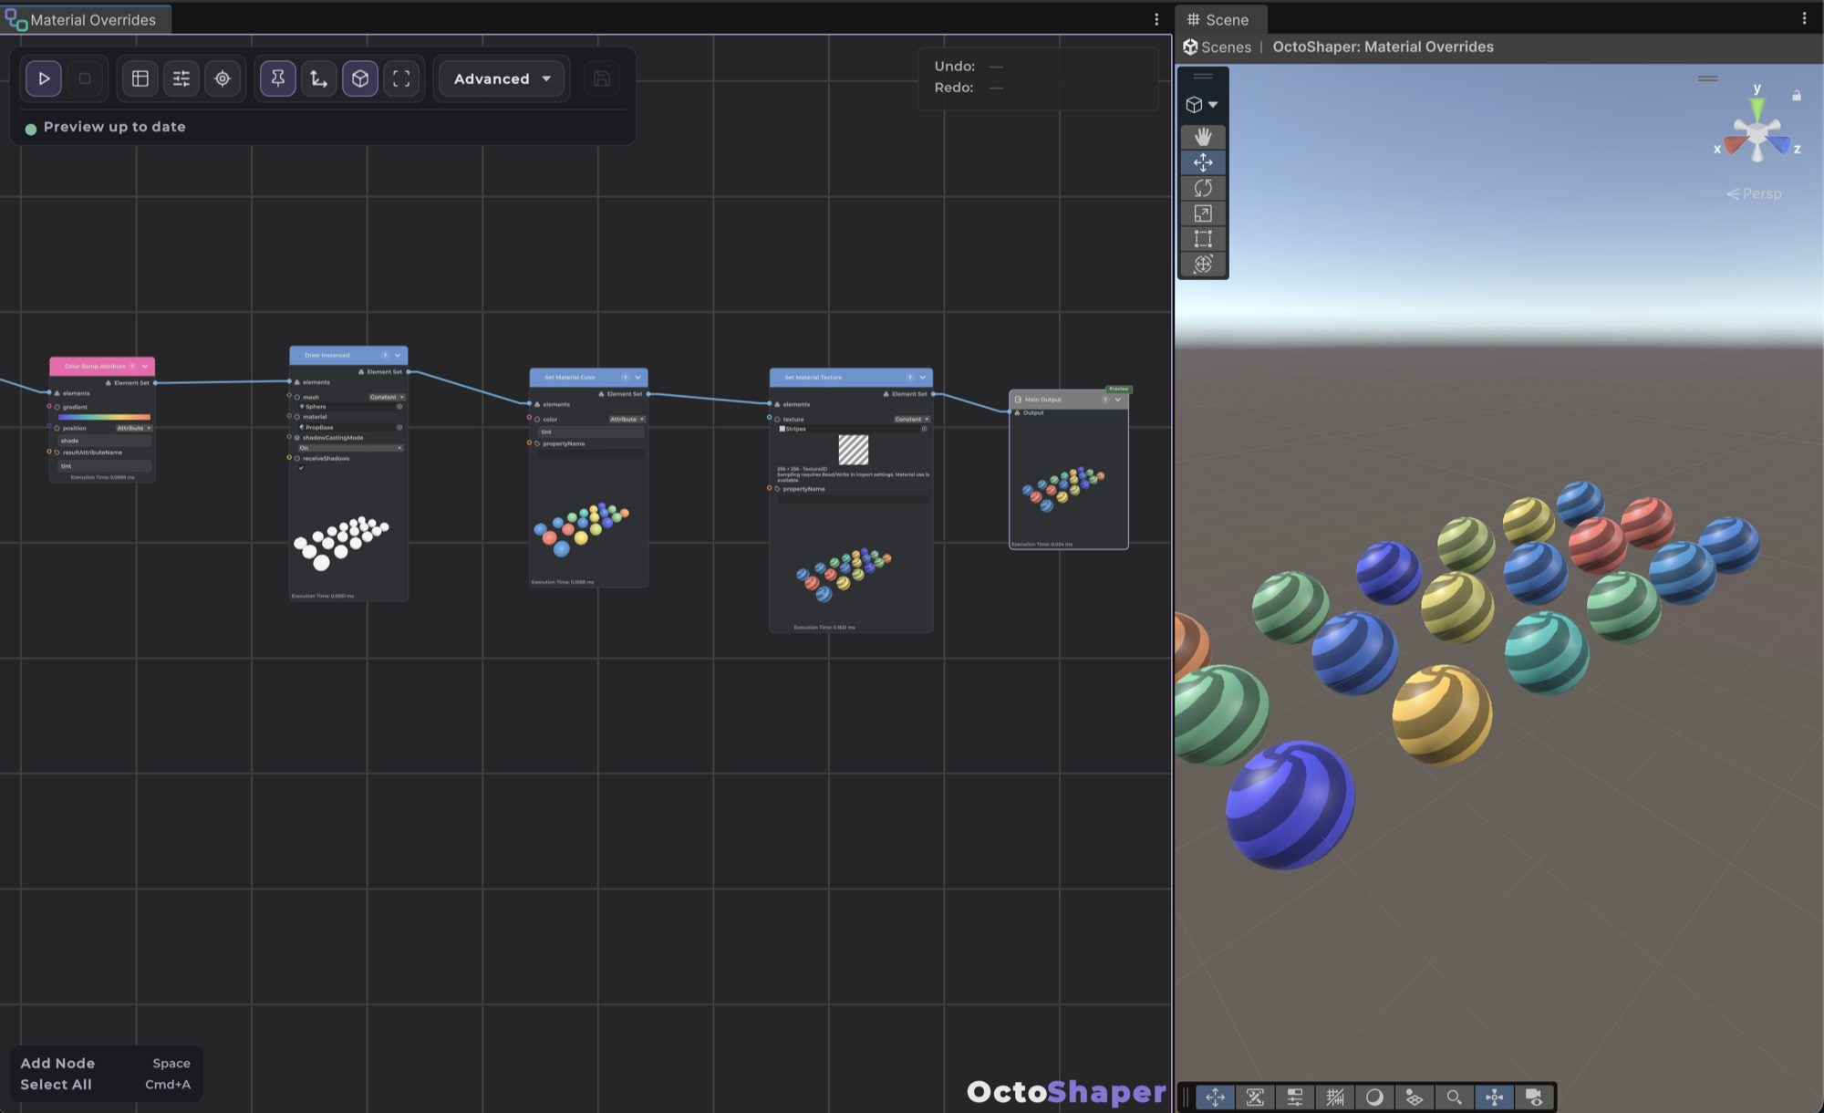
Task: Run the graph with the play button
Action: (44, 78)
